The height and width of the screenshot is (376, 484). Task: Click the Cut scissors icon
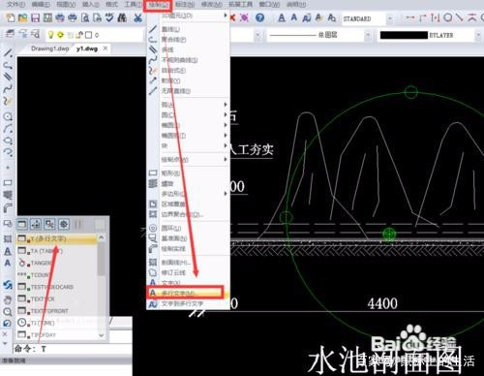click(x=138, y=17)
